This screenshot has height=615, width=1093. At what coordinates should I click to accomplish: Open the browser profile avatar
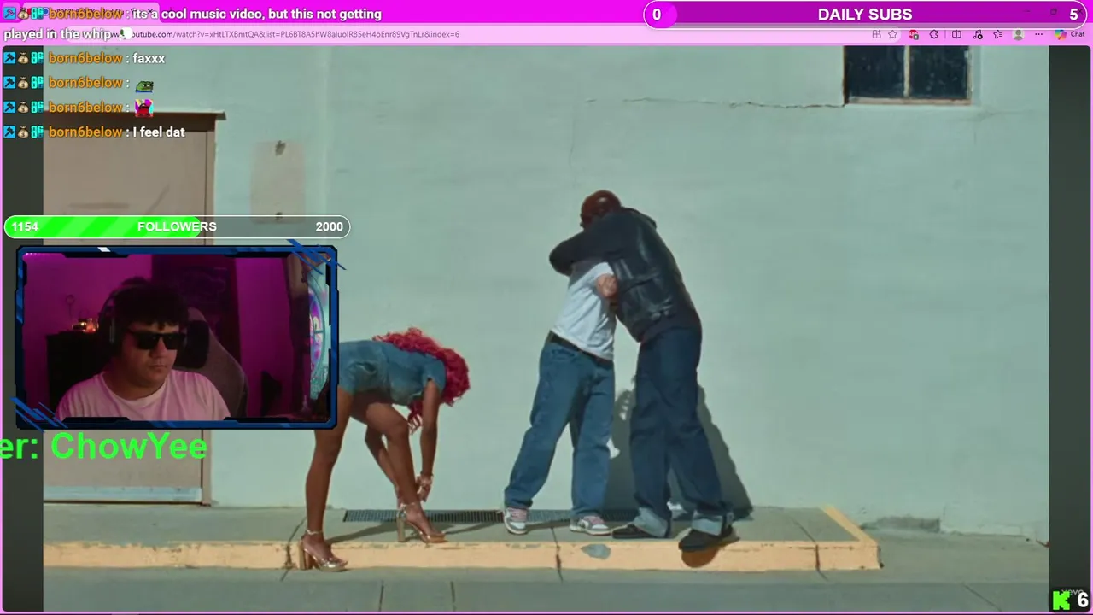[1018, 34]
